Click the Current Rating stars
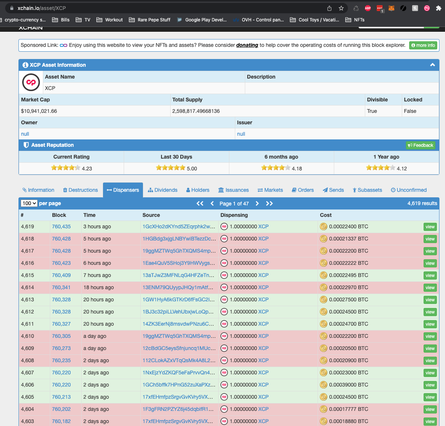 click(66, 168)
